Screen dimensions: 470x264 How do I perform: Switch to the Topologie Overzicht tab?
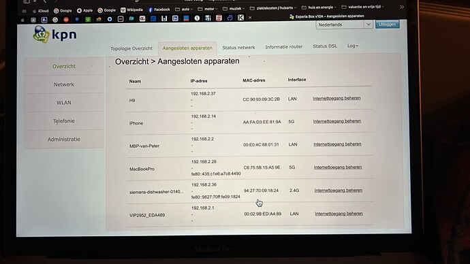pos(131,48)
